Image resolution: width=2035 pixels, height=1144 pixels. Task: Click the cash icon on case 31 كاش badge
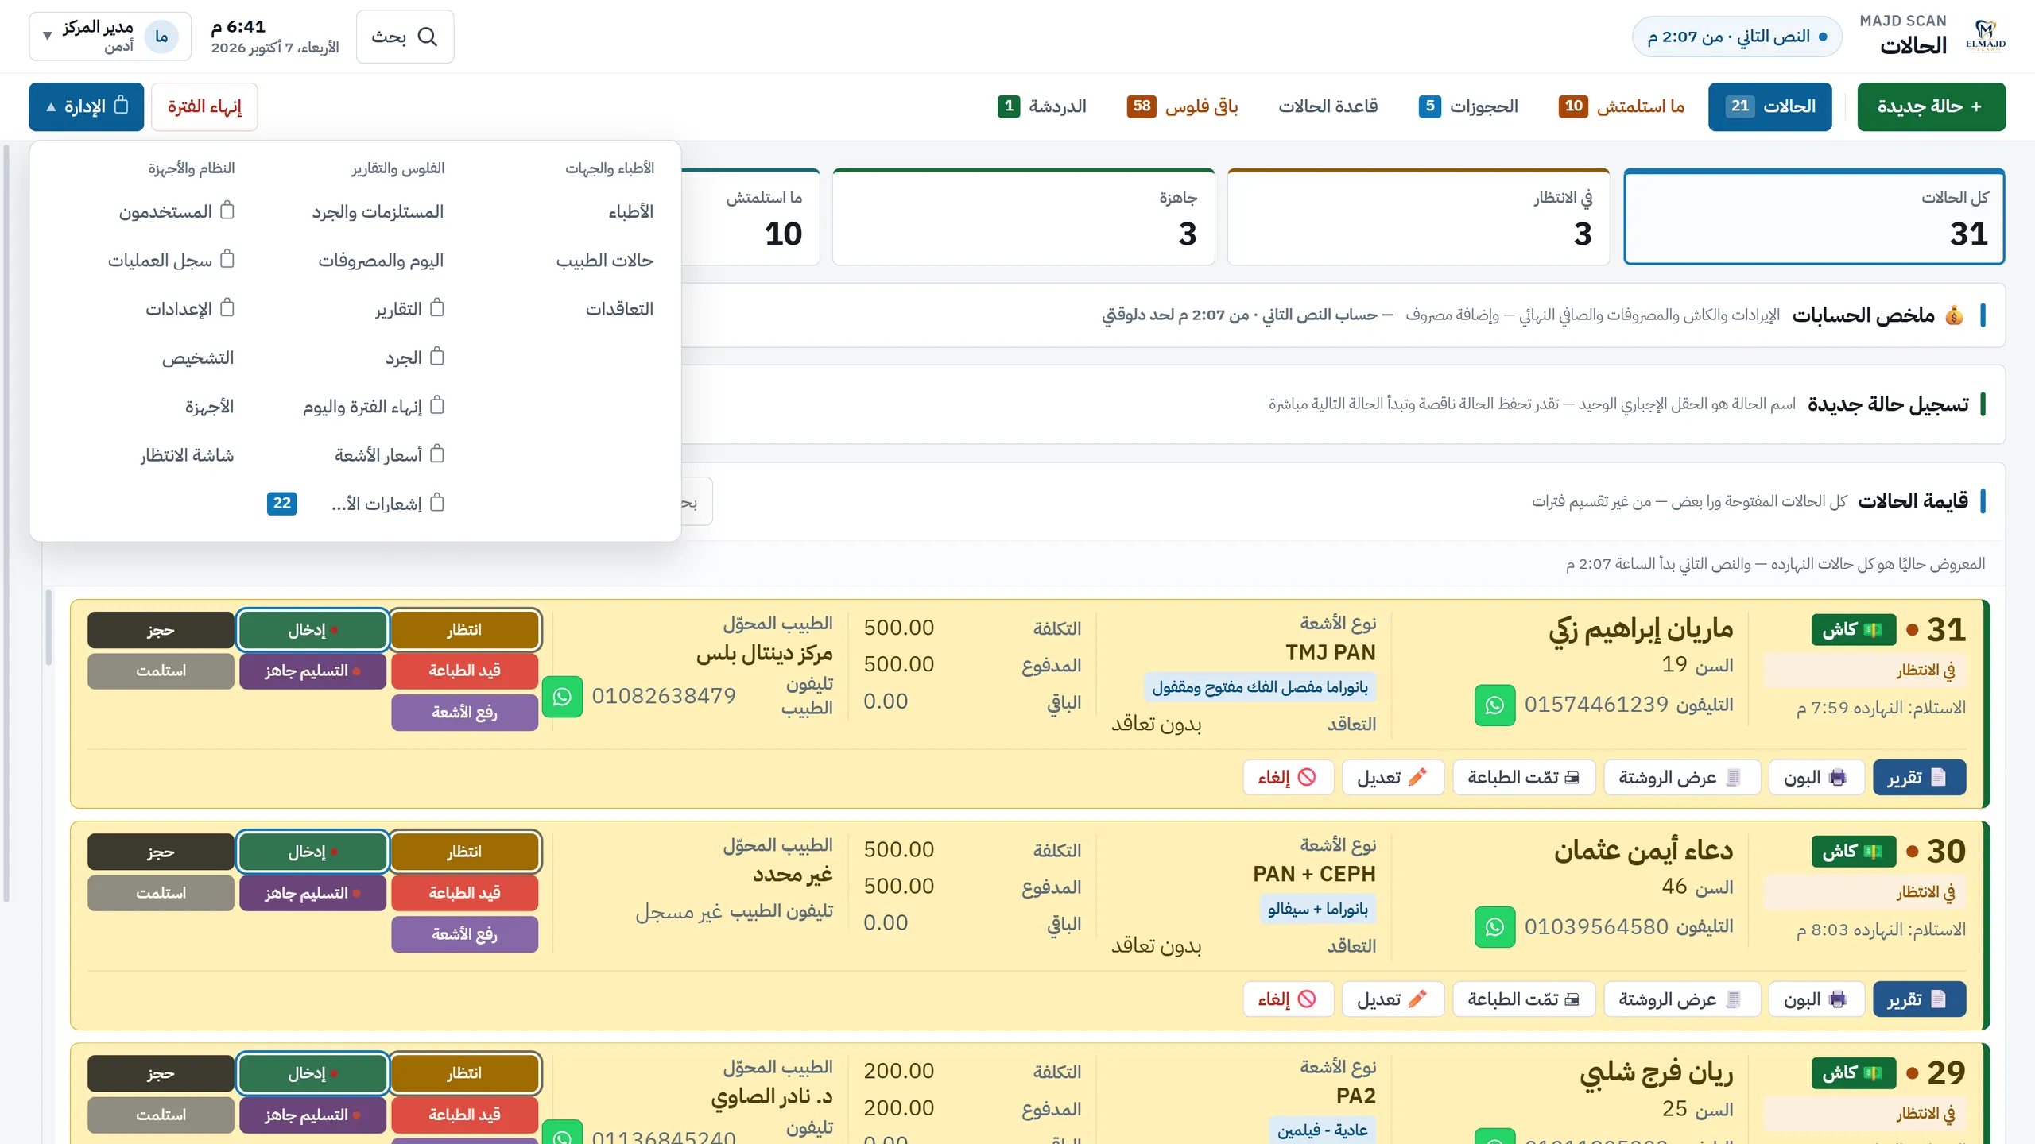(x=1873, y=630)
